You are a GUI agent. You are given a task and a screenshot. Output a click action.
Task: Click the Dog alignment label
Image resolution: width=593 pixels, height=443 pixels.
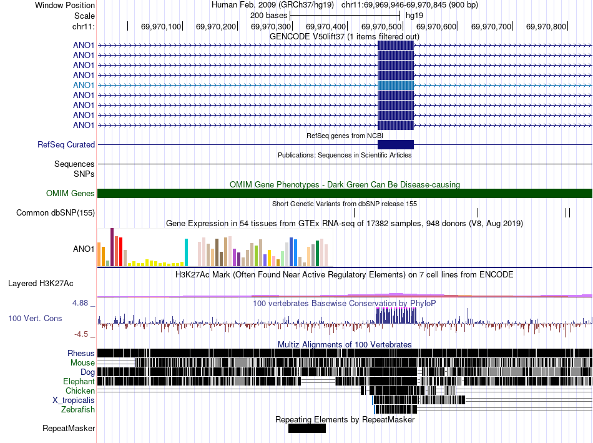tap(87, 372)
